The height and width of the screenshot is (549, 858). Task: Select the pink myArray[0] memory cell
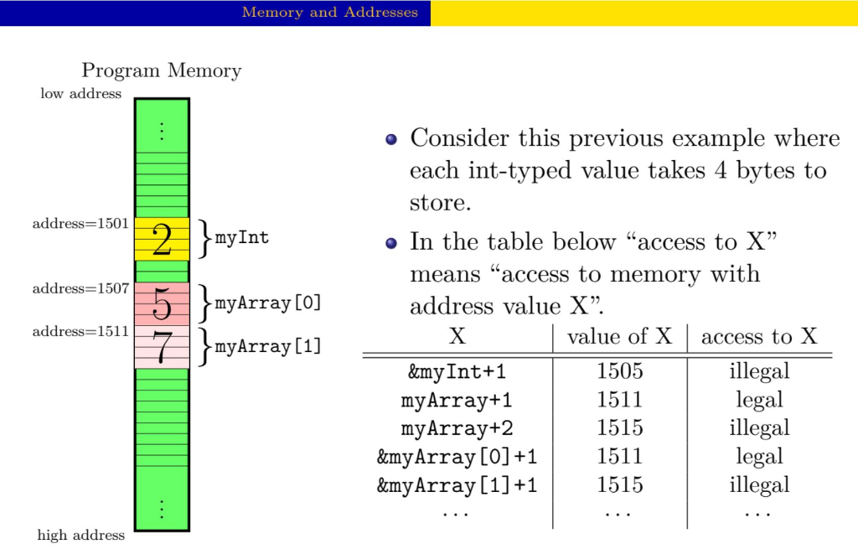tap(161, 303)
